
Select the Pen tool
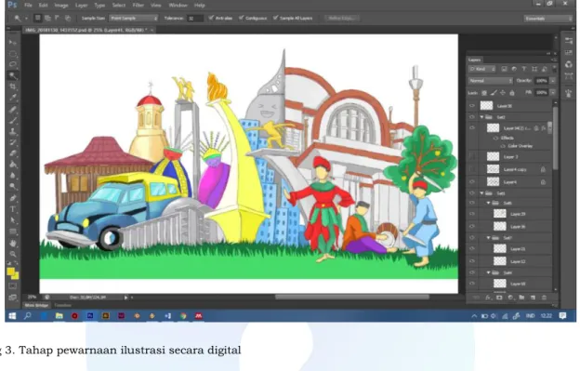point(13,198)
